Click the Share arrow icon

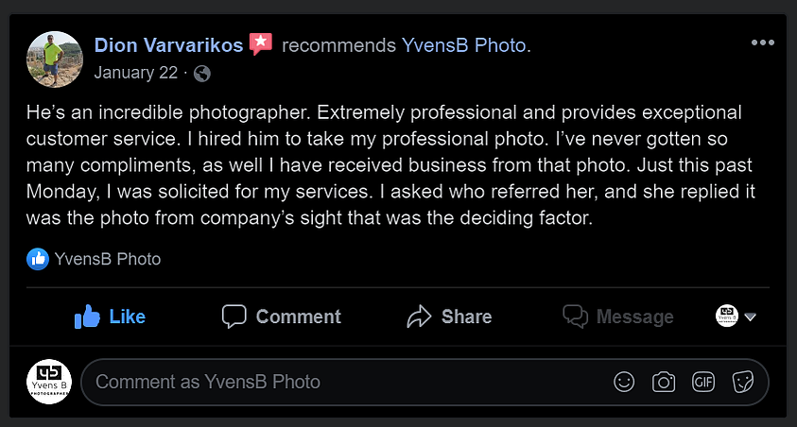pyautogui.click(x=419, y=316)
